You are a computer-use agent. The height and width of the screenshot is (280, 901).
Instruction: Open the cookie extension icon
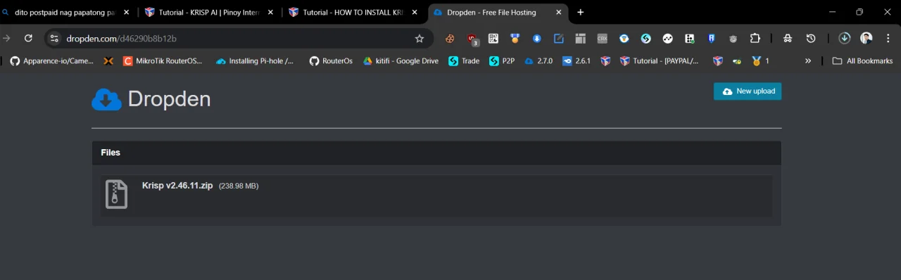point(450,39)
